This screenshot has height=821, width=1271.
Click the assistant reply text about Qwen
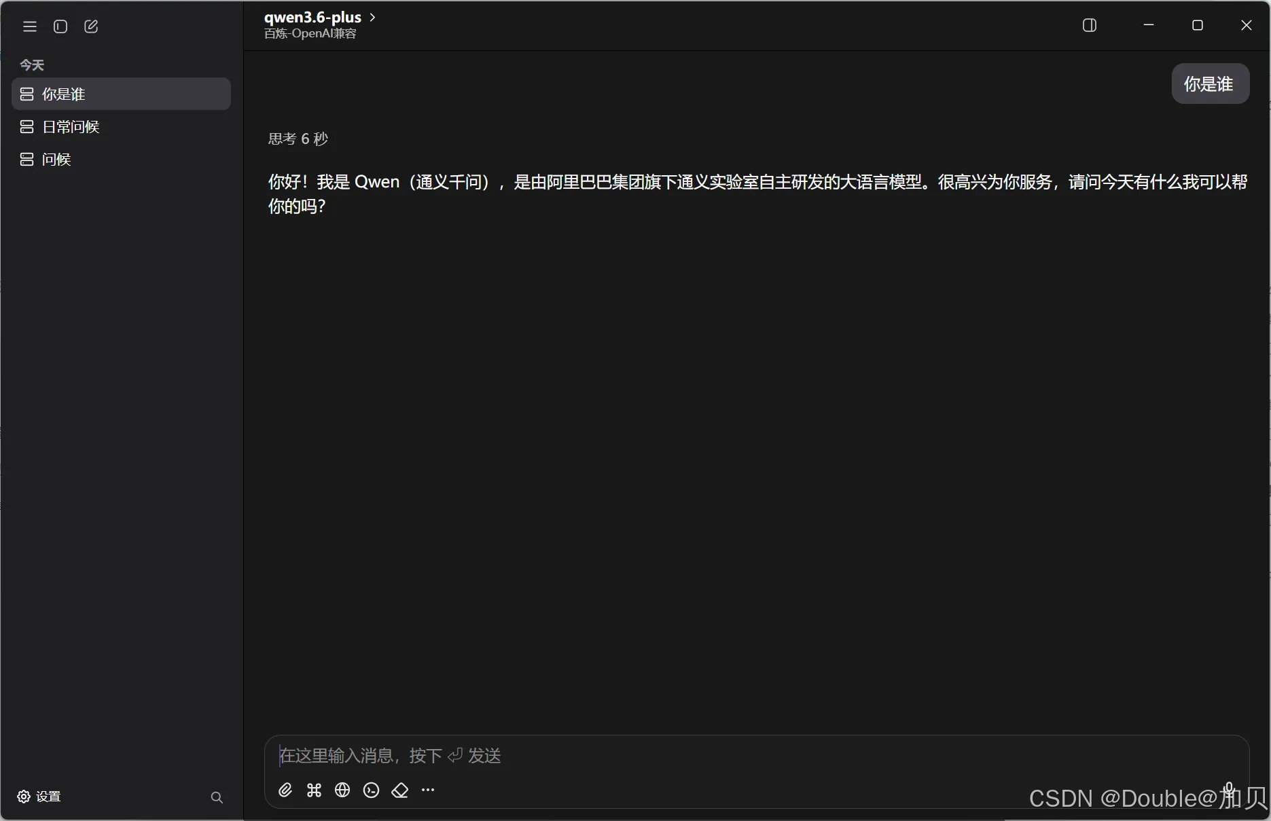point(757,194)
